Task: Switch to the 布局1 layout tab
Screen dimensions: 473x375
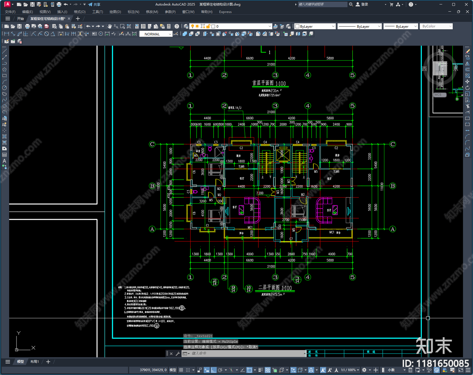Action: click(x=35, y=362)
